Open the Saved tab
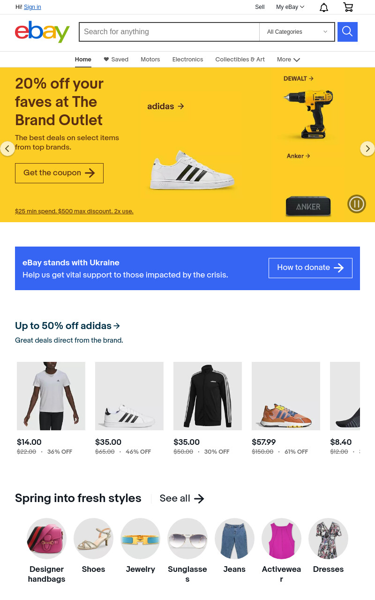 [116, 60]
